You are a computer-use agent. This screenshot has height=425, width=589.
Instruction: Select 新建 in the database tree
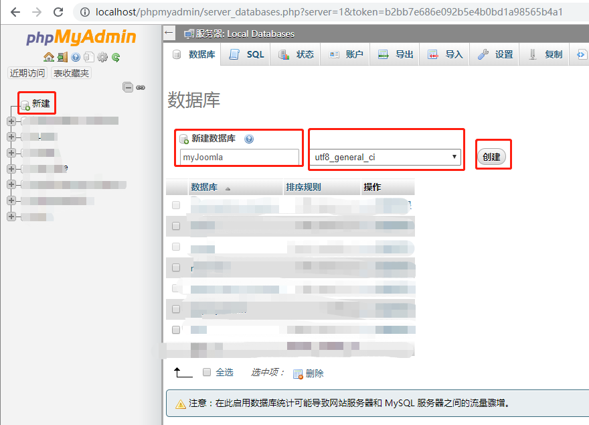pos(41,103)
